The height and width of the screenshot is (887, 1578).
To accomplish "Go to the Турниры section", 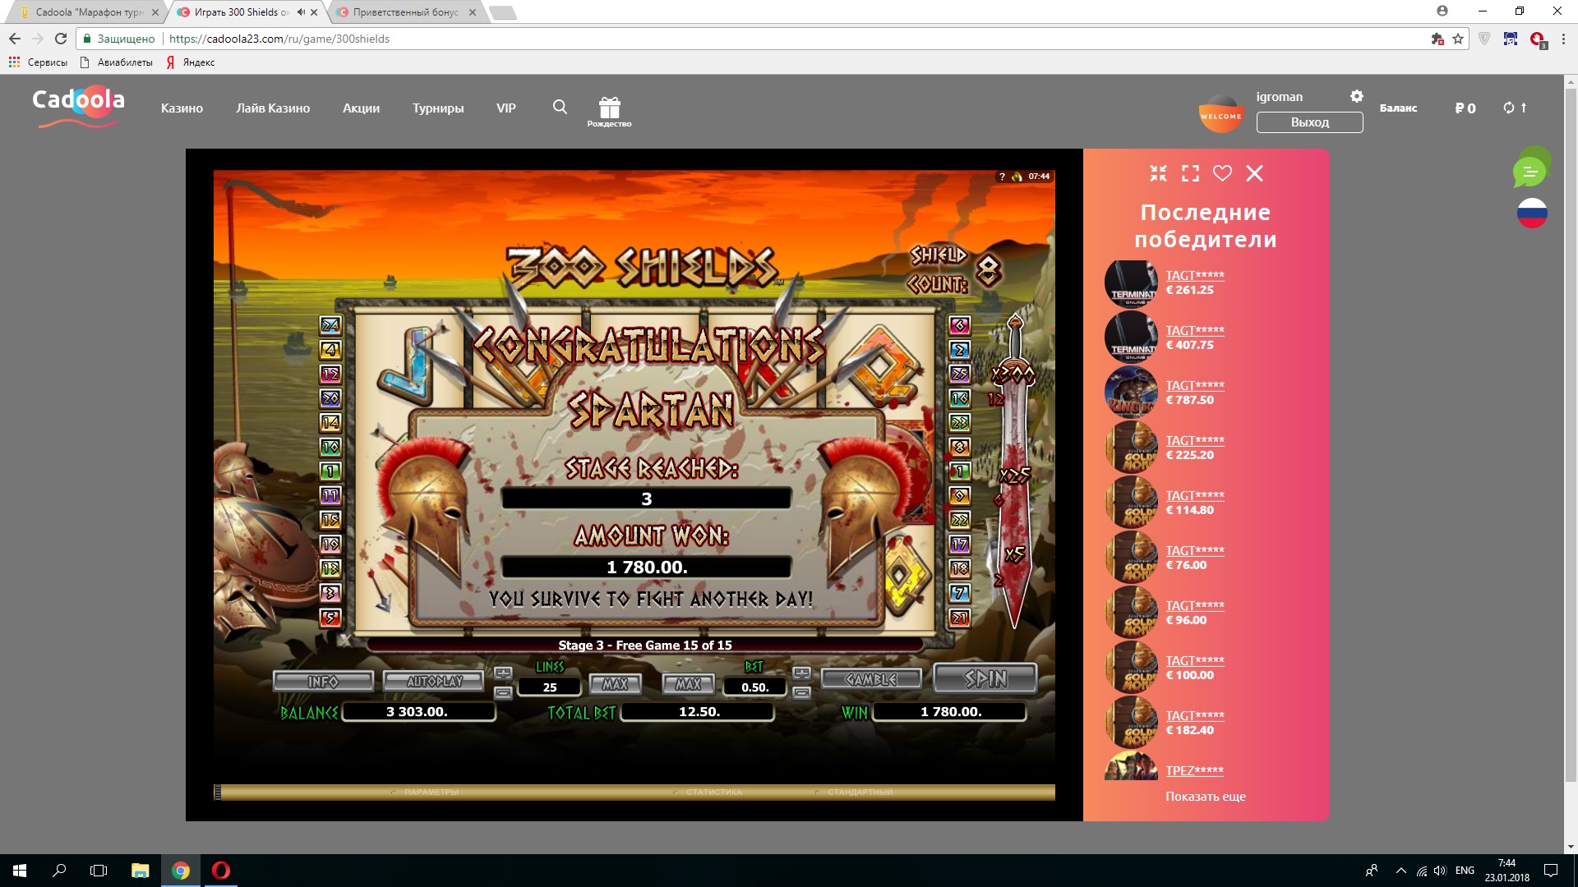I will pyautogui.click(x=438, y=108).
